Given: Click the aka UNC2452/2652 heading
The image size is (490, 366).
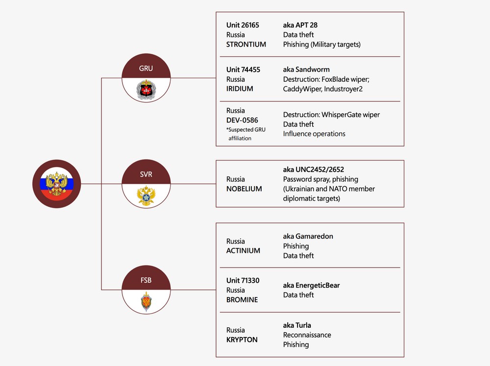Looking at the screenshot, I should 314,170.
